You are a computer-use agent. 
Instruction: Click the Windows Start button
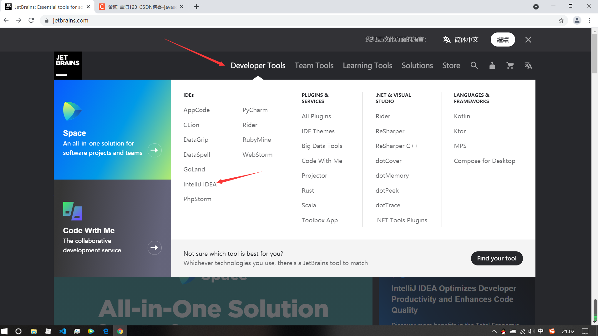(4, 331)
